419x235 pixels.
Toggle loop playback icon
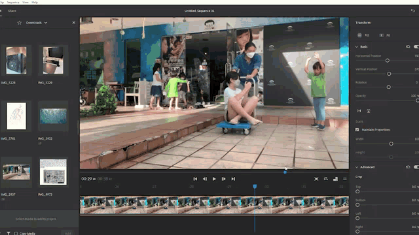pyautogui.click(x=326, y=179)
